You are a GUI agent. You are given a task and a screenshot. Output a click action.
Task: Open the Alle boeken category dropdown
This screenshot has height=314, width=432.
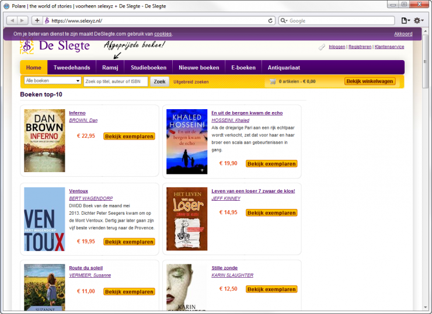(53, 81)
